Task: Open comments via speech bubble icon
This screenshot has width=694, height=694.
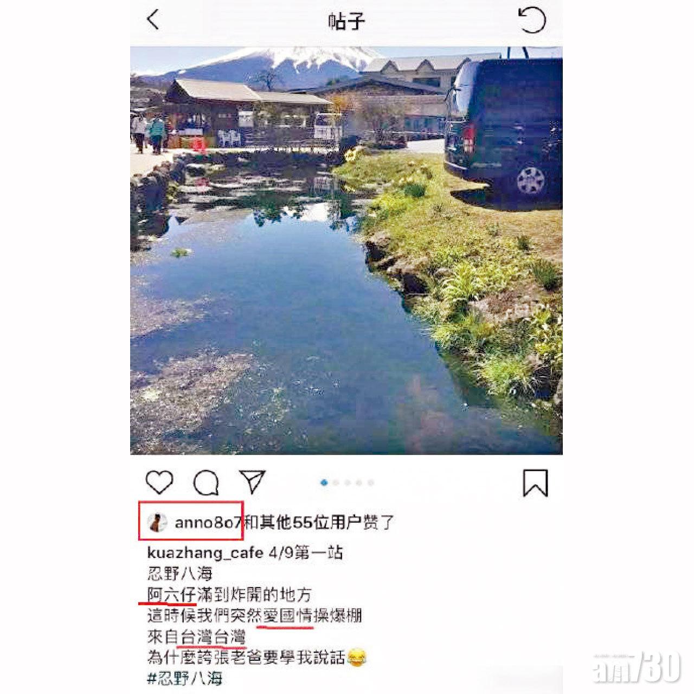Action: tap(206, 482)
